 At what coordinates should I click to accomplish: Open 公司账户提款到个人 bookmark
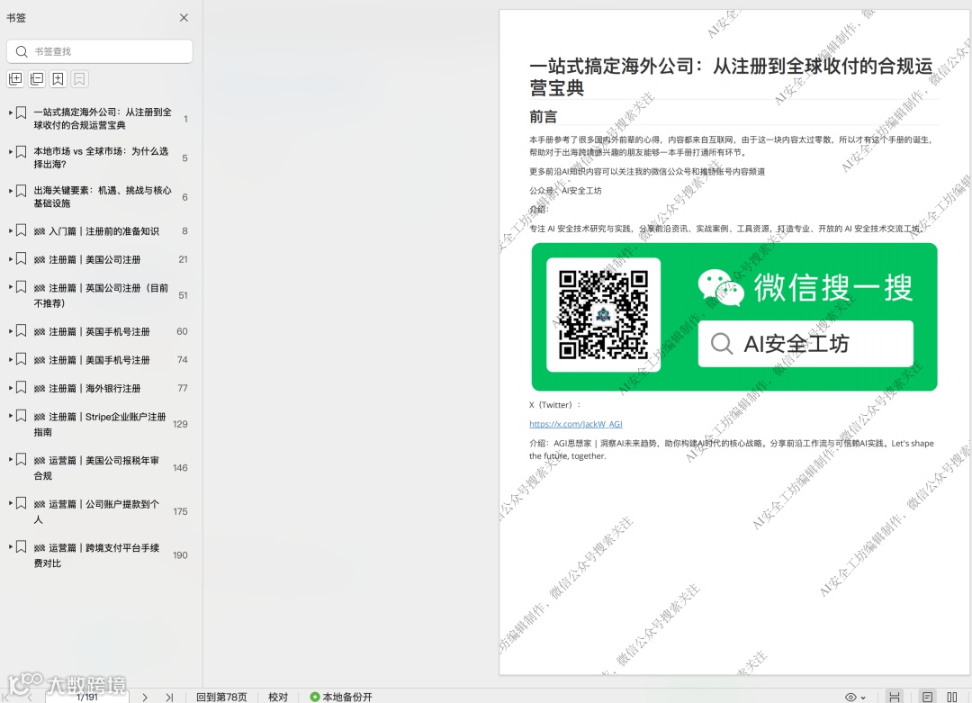pyautogui.click(x=96, y=511)
